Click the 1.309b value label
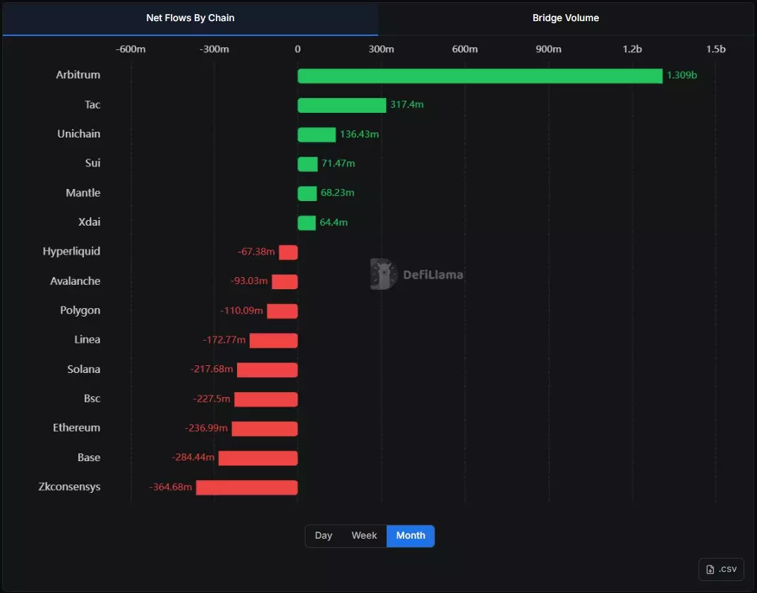The width and height of the screenshot is (757, 593). pyautogui.click(x=682, y=75)
